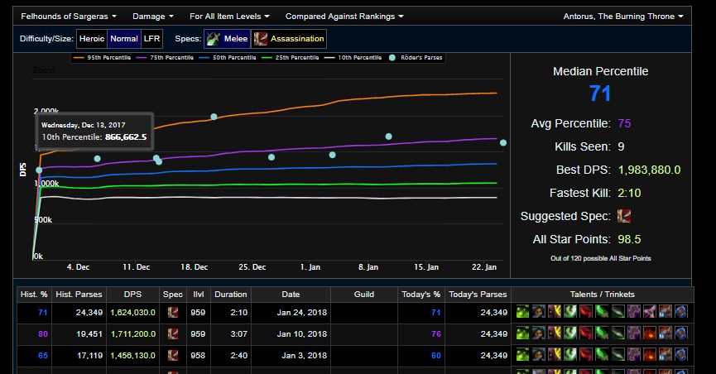
Task: Sort table by Date column header
Action: [x=291, y=294]
